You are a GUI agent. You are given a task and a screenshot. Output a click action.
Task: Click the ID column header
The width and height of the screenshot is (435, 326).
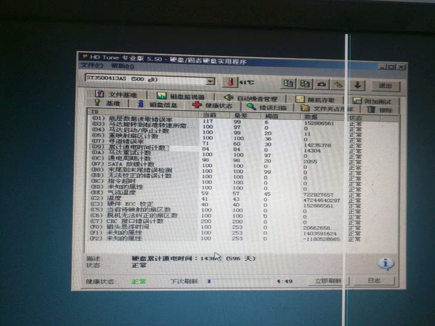point(143,112)
